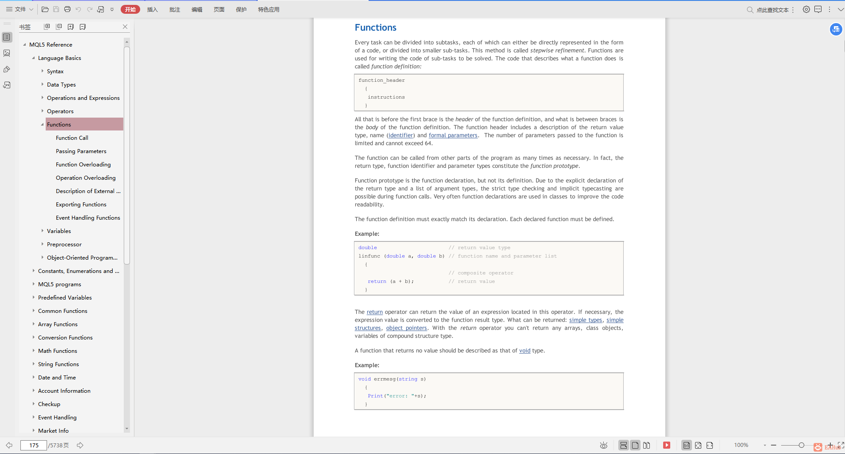The image size is (845, 454).
Task: Collapse the ribbon with the chevron
Action: [840, 9]
